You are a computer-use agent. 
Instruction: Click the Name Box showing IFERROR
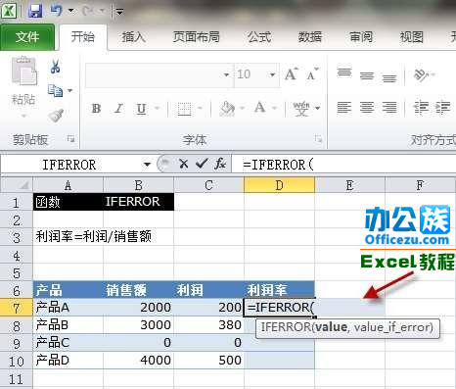70,165
